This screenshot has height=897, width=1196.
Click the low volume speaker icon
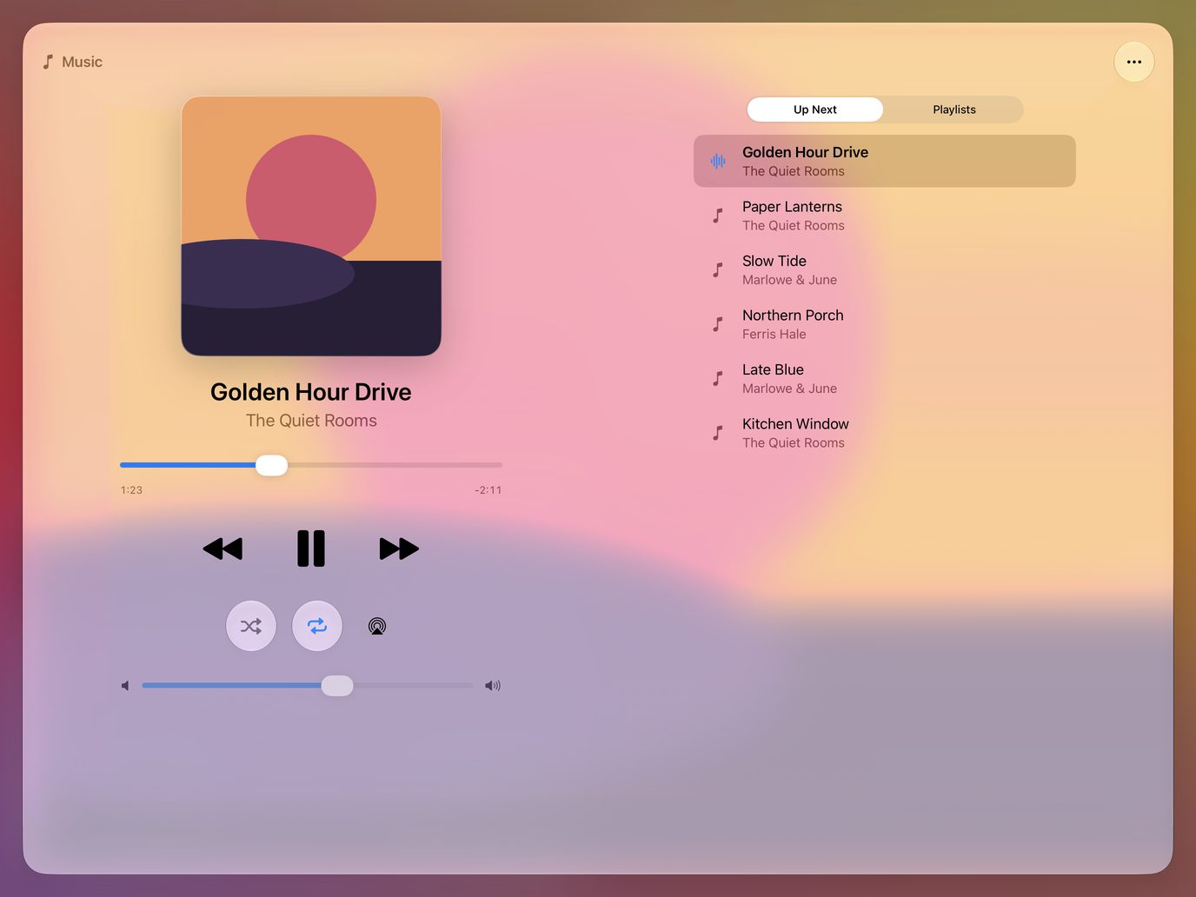pos(126,686)
